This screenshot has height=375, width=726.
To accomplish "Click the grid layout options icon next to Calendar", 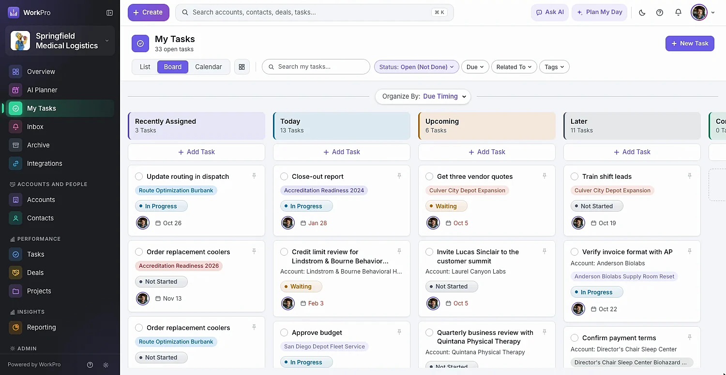I will coord(242,67).
